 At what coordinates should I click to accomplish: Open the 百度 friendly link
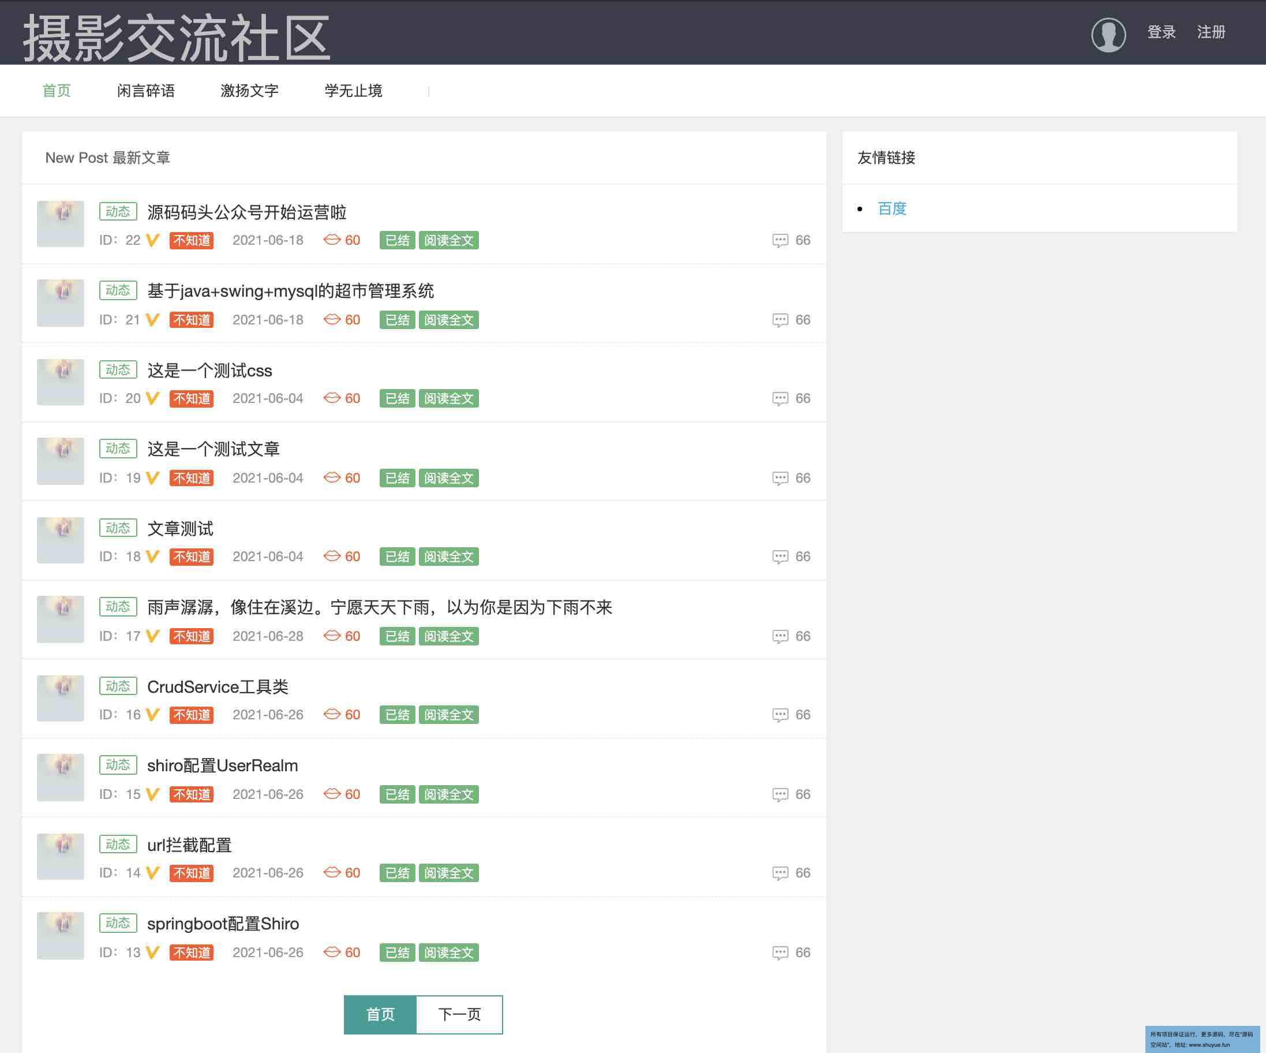coord(892,208)
